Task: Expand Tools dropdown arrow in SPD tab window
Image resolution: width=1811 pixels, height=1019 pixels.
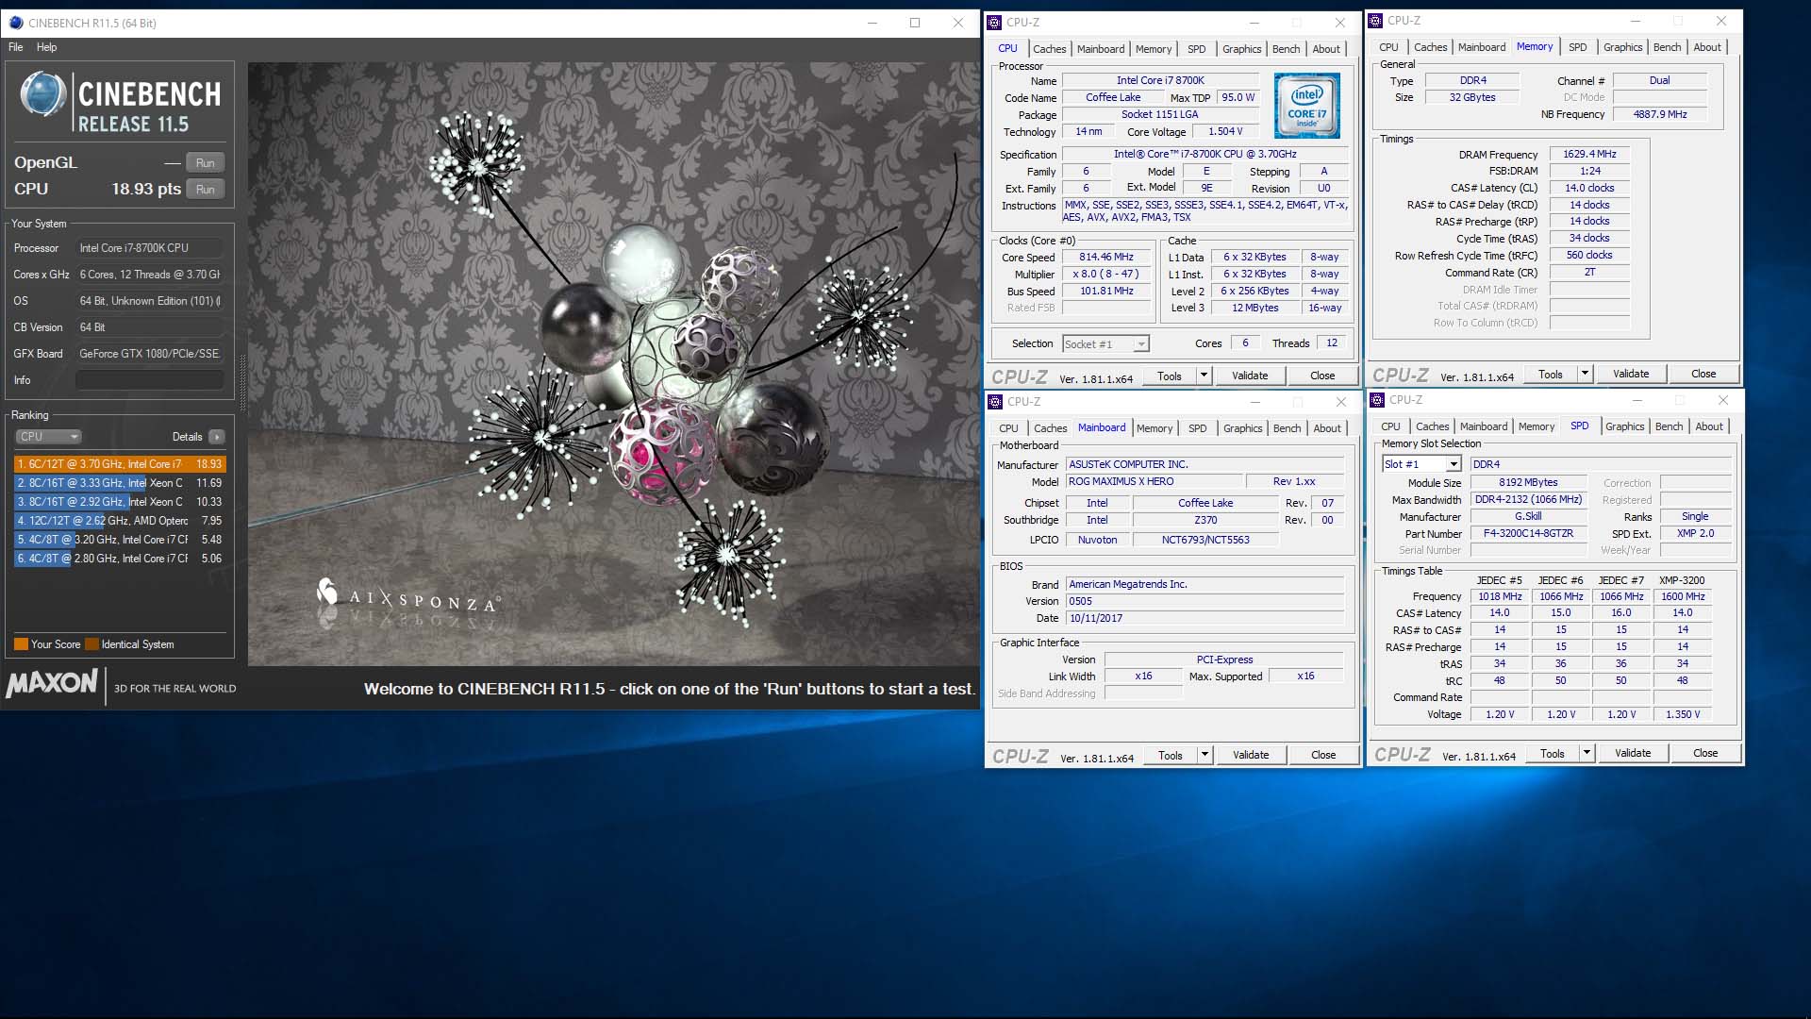Action: (1587, 753)
